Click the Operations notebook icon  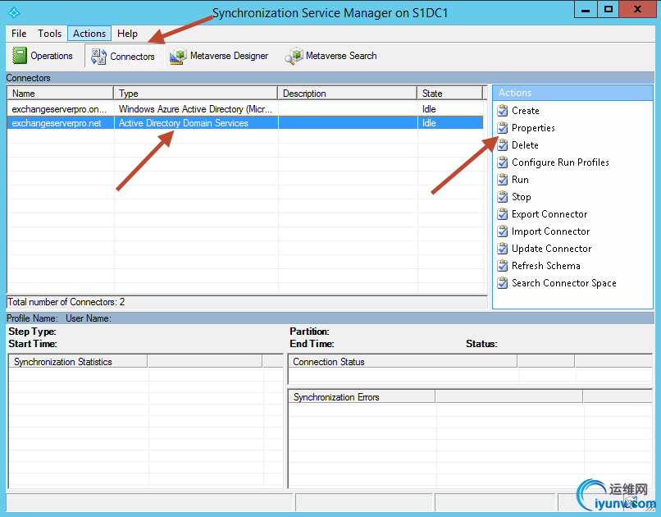coord(20,56)
